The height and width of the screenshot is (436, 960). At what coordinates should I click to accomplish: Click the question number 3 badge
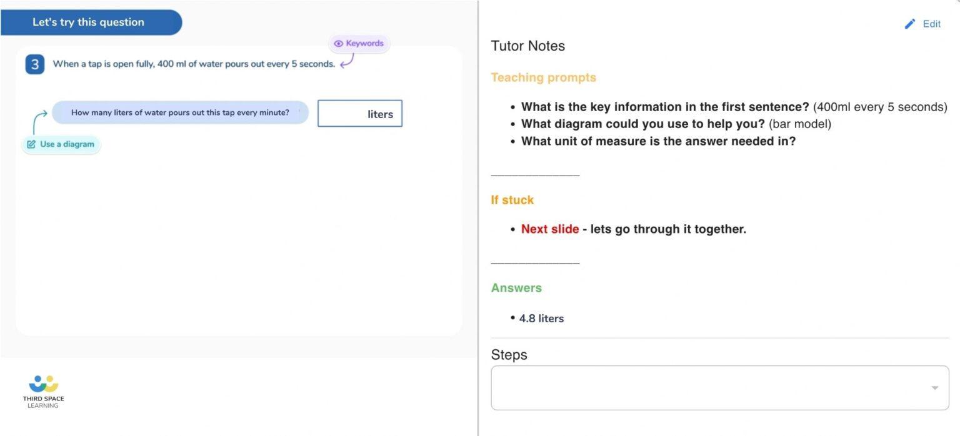(x=34, y=64)
